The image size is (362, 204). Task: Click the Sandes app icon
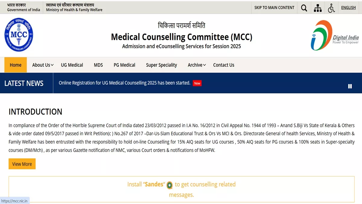[x=170, y=185]
